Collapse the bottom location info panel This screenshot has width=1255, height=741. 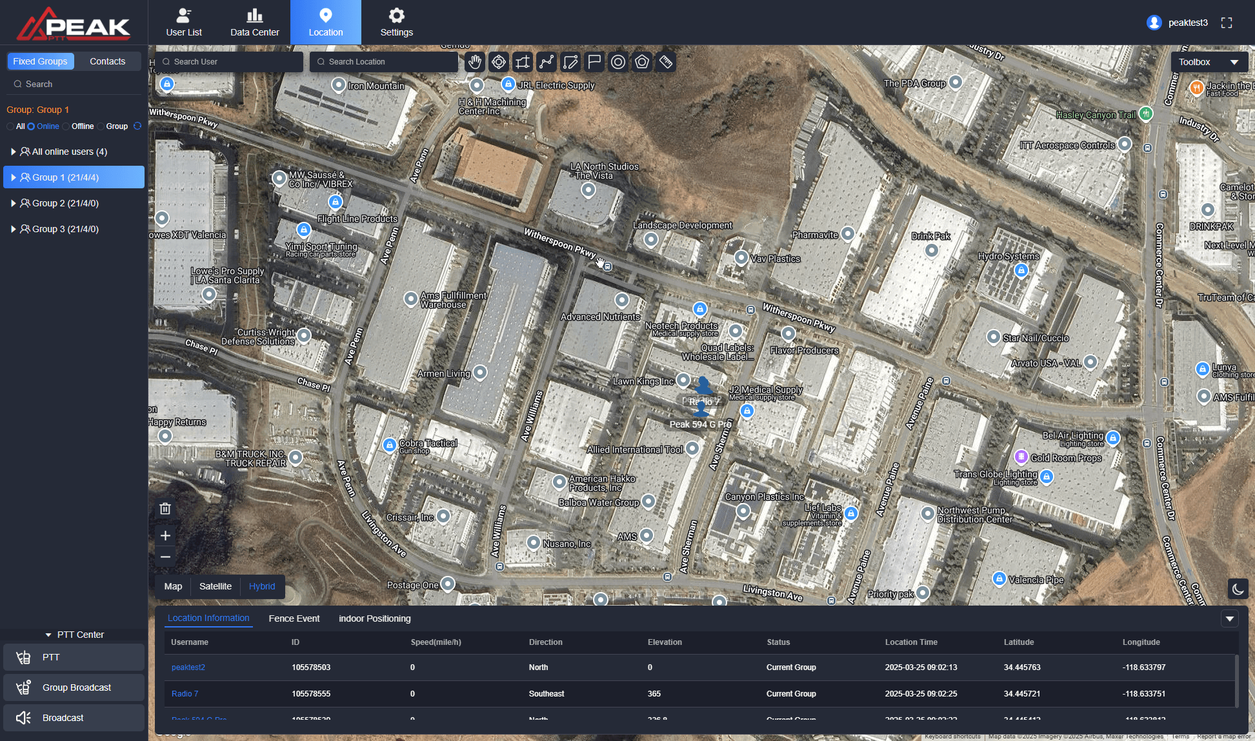[1230, 619]
